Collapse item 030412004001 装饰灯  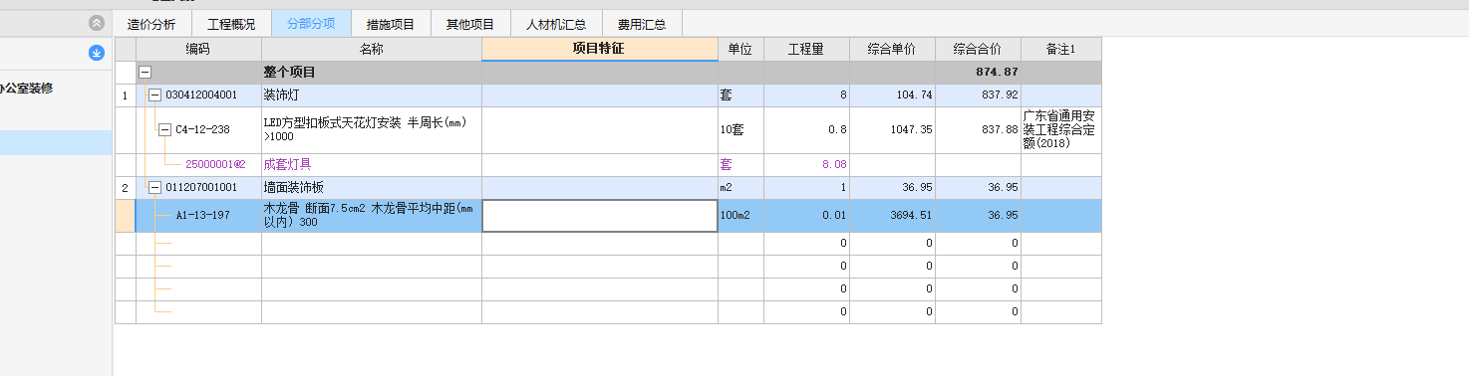pos(154,95)
